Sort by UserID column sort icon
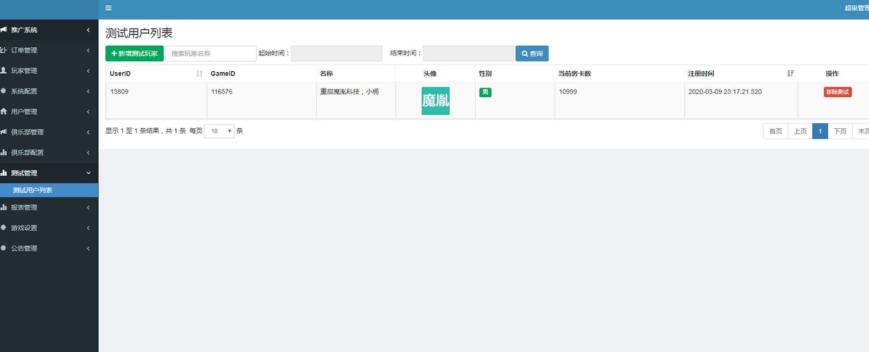Viewport: 869px width, 352px height. pyautogui.click(x=199, y=73)
